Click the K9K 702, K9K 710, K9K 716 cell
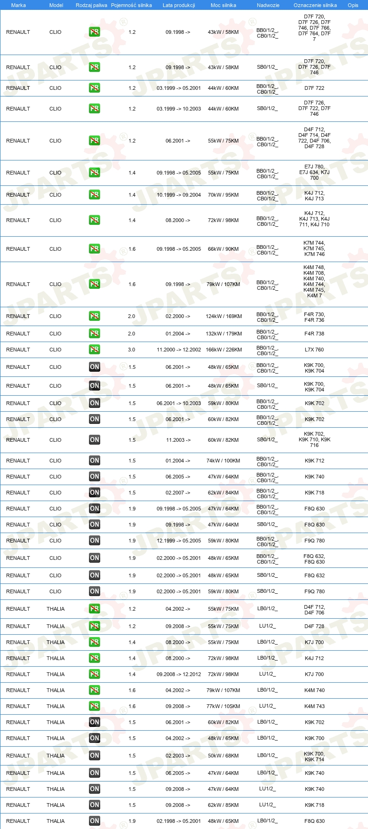This screenshot has width=368, height=829. tap(314, 439)
